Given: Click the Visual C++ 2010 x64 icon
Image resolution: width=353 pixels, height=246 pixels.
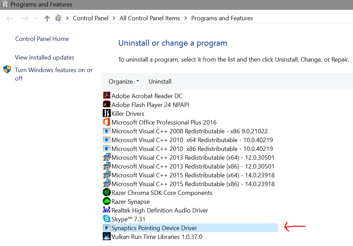Looking at the screenshot, I should point(107,139).
